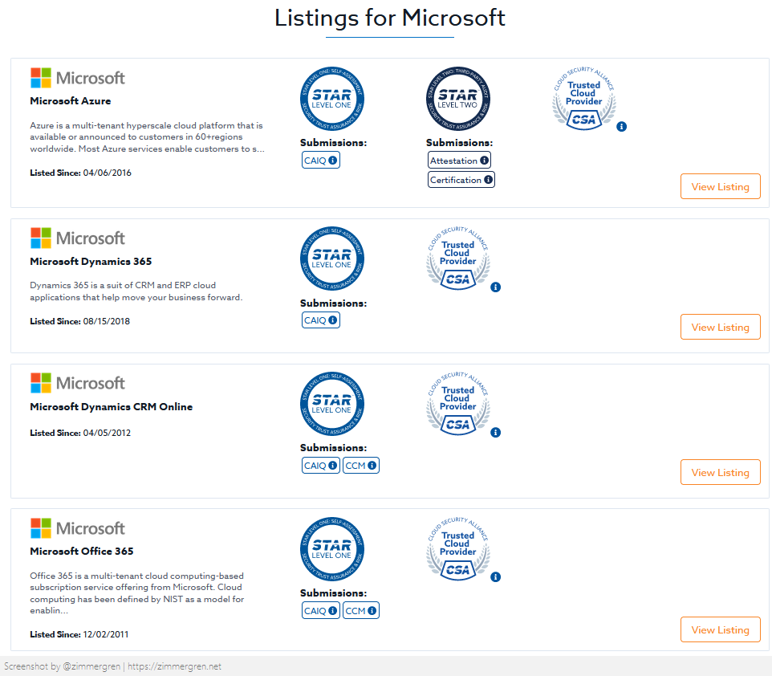Screen dimensions: 772x676
Task: Open View Listing for Microsoft Dynamics CRM Online
Action: 720,472
